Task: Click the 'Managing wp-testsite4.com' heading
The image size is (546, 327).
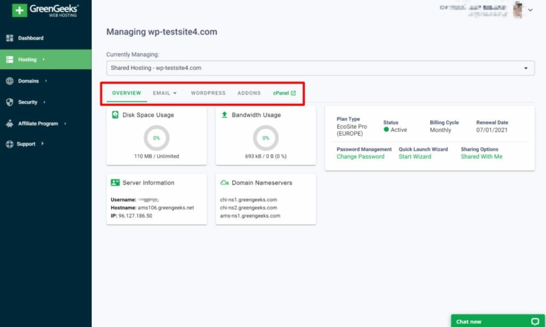Action: pos(162,31)
